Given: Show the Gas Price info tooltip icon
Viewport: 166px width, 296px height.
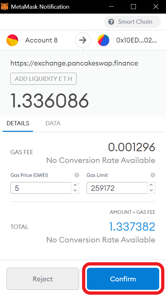Looking at the screenshot, I should click(77, 175).
